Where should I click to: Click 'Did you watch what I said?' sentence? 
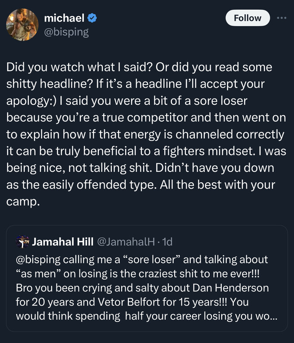(x=79, y=67)
